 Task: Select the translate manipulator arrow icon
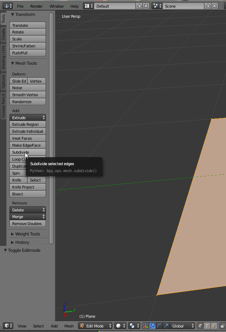point(152,326)
